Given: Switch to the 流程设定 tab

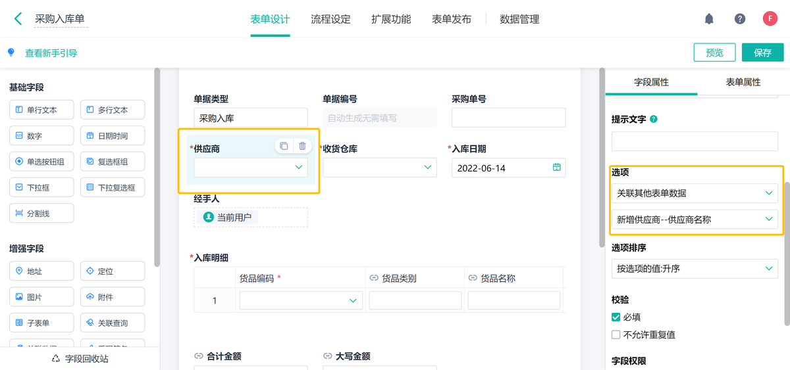Looking at the screenshot, I should [330, 19].
